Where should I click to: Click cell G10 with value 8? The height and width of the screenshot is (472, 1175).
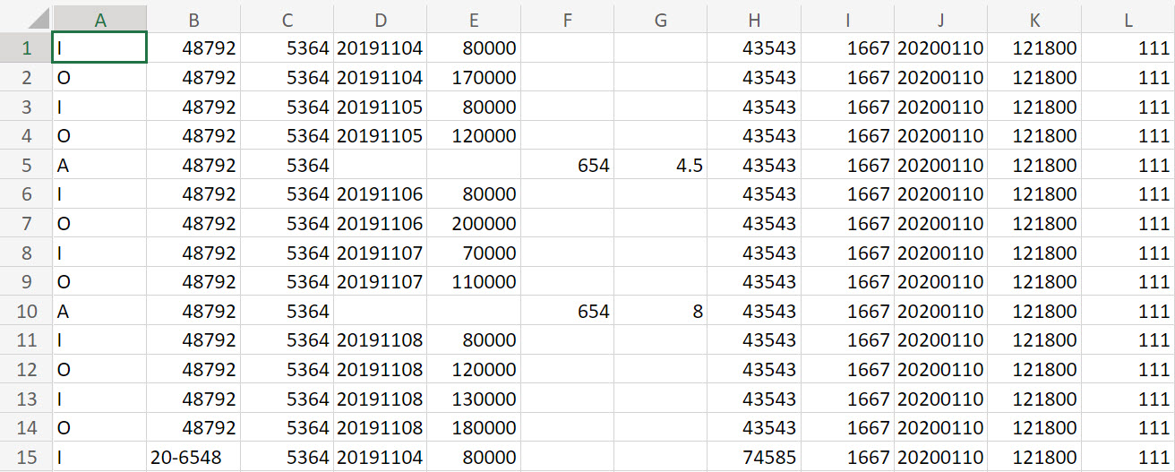[x=661, y=311]
